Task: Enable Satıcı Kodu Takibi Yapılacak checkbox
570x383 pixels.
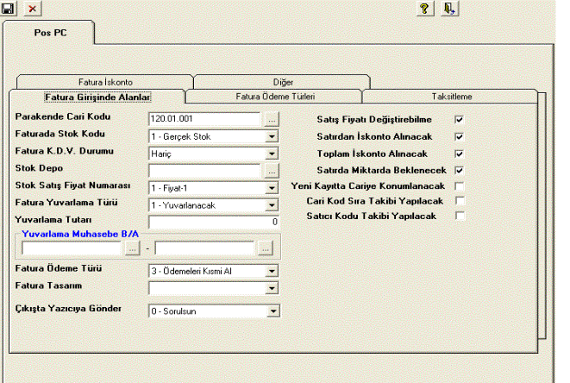Action: (x=460, y=216)
